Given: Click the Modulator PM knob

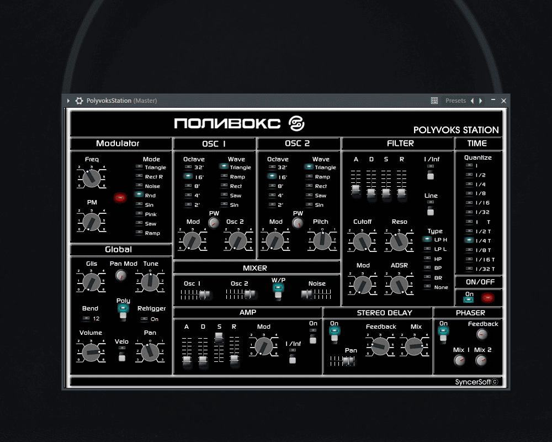Looking at the screenshot, I should [92, 222].
